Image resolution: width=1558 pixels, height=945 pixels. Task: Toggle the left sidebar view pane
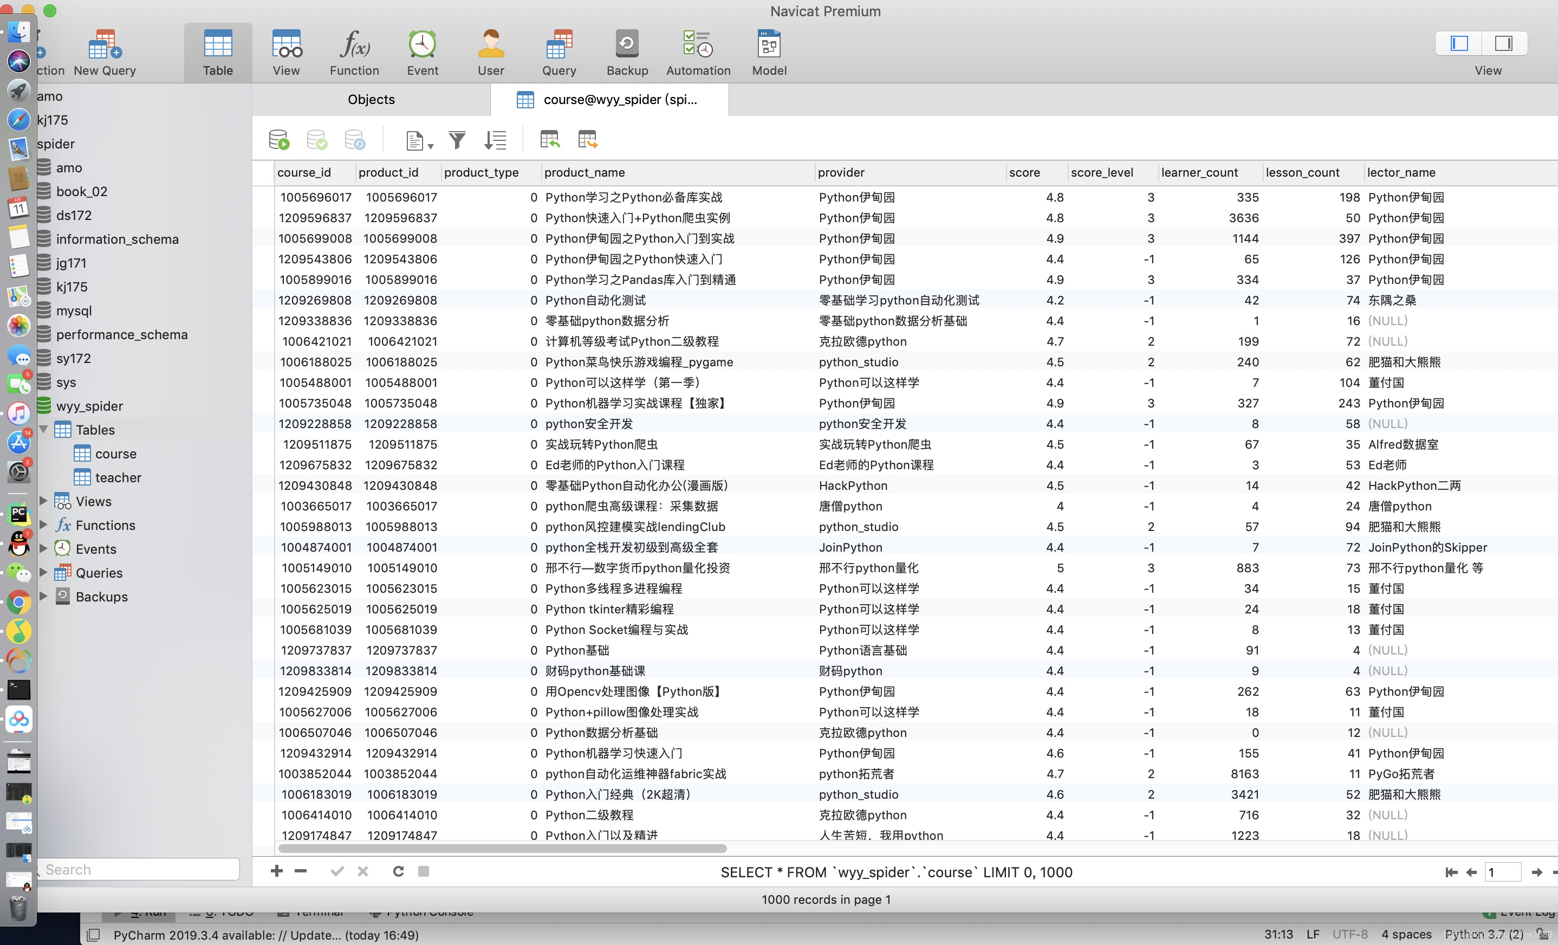coord(1459,43)
